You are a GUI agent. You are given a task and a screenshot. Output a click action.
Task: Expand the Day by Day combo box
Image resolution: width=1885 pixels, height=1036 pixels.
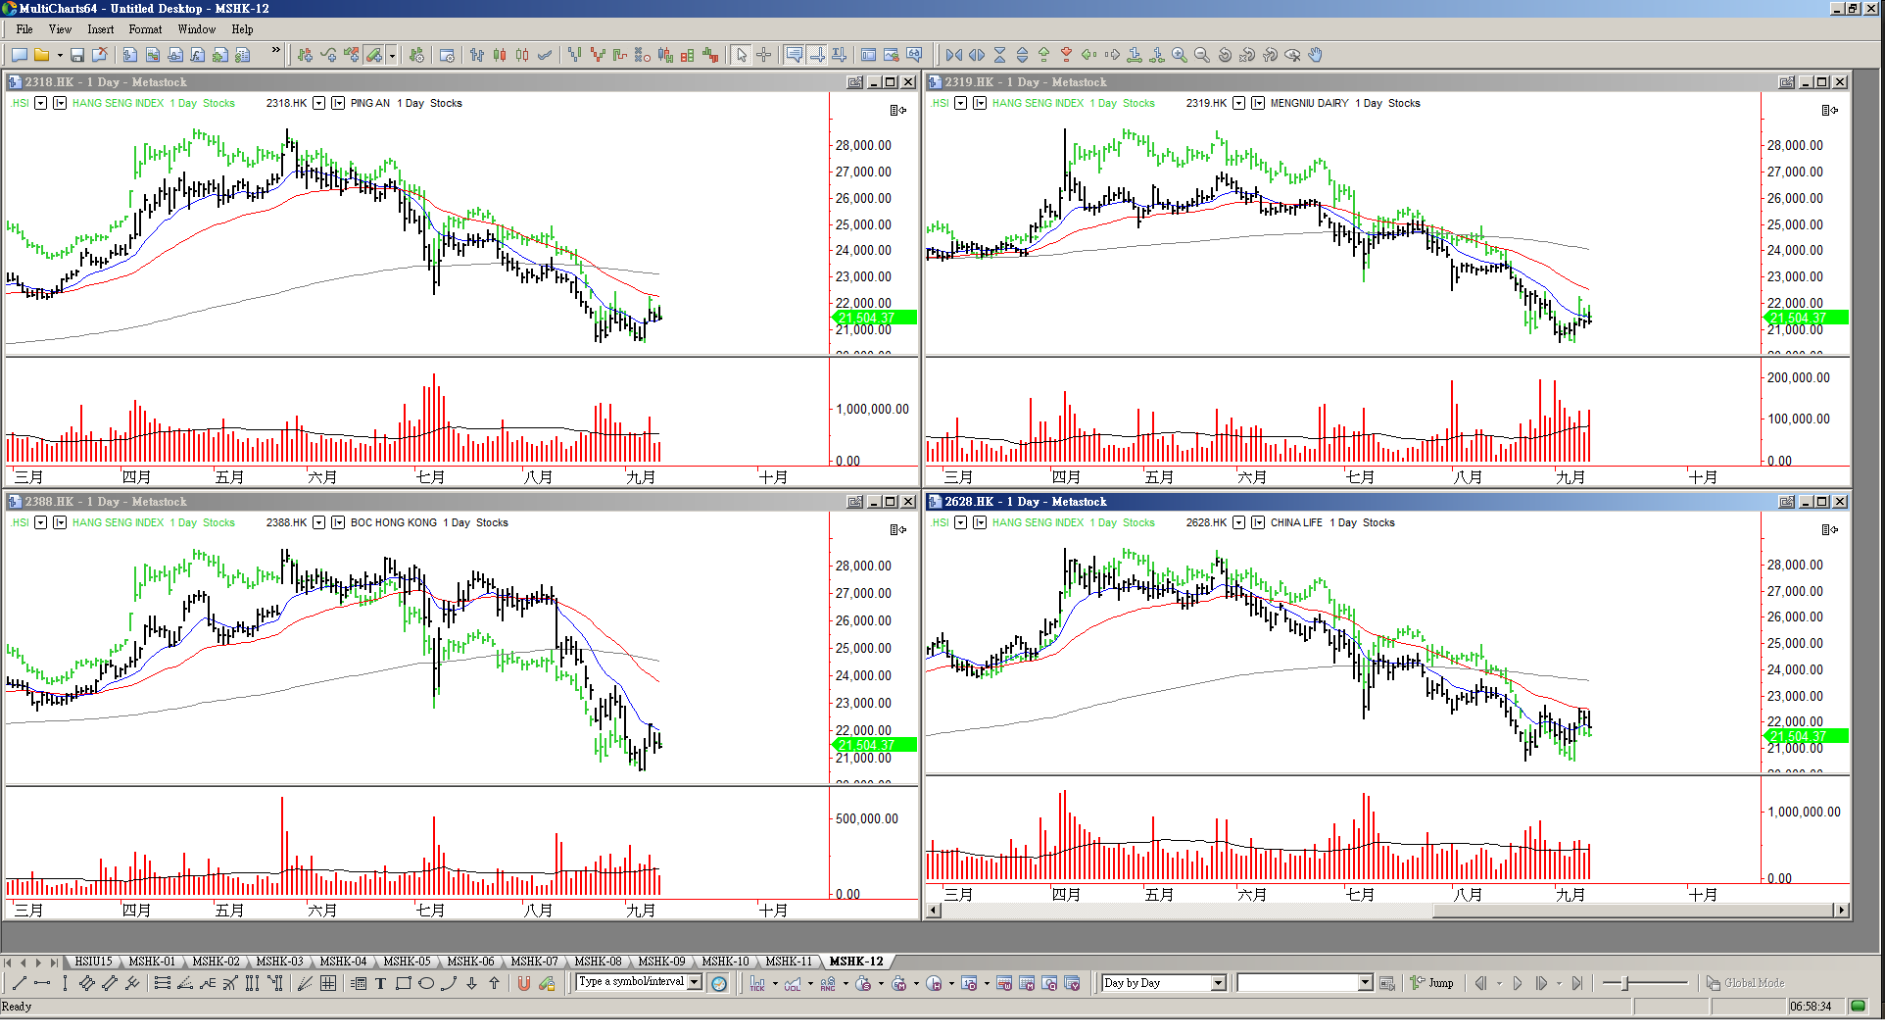[x=1218, y=983]
